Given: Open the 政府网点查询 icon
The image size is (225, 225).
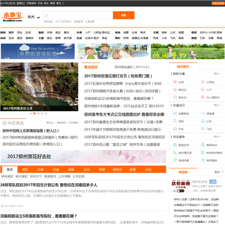Looking at the screenshot, I should click(202, 152).
